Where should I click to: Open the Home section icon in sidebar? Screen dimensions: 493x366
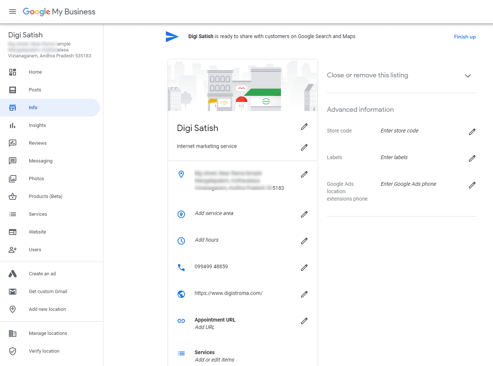coord(13,72)
